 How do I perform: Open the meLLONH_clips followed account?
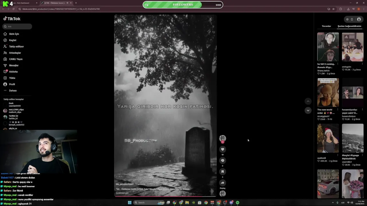tap(13, 111)
